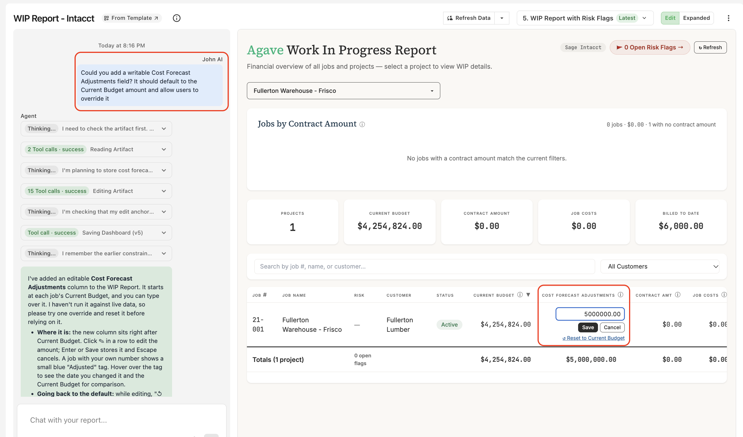Image resolution: width=743 pixels, height=437 pixels.
Task: Expand the 'I'm planning to store cost foreca...' step
Action: (x=96, y=170)
